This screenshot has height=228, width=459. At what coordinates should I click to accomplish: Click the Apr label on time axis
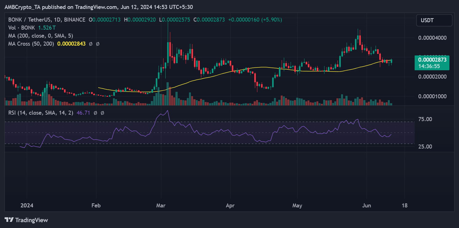(230, 206)
